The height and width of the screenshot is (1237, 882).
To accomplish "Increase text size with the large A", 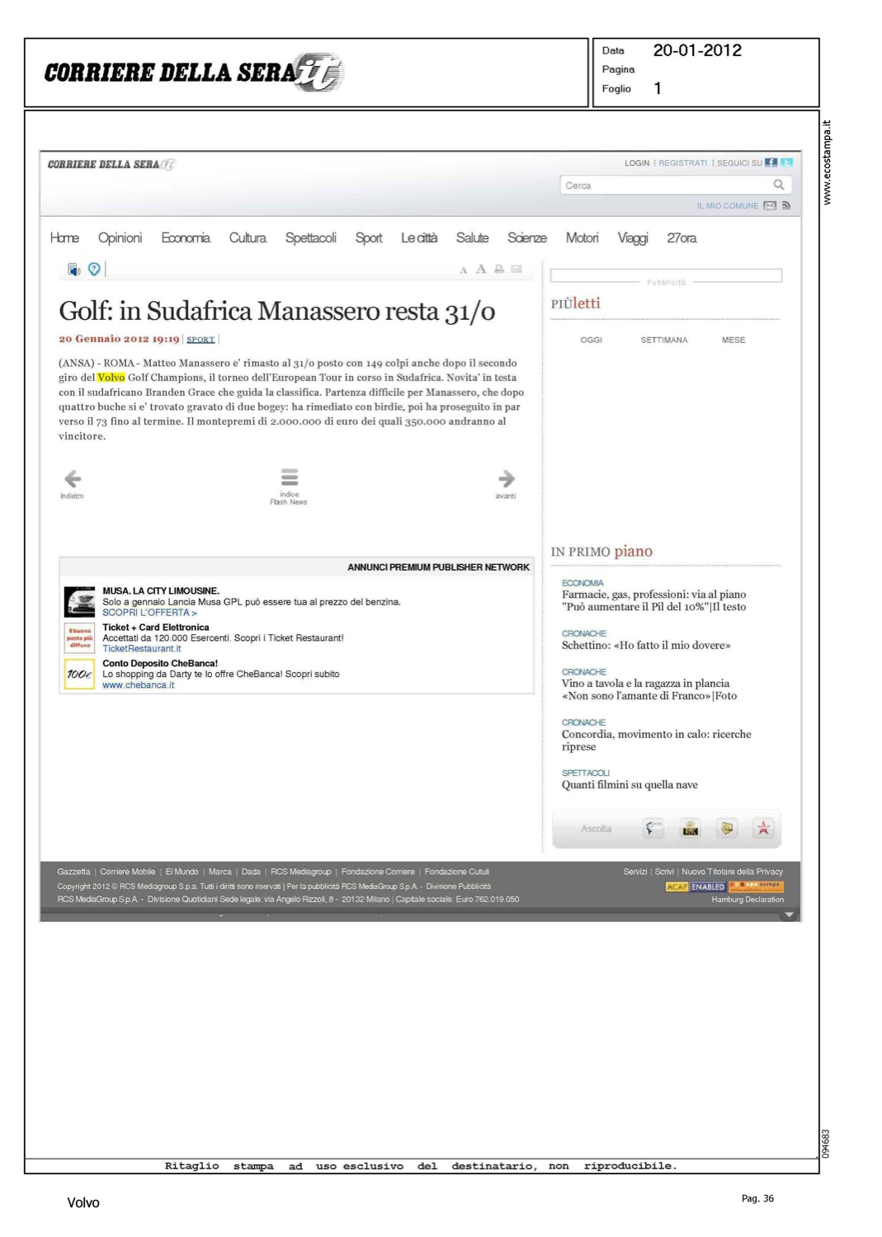I will (x=481, y=269).
